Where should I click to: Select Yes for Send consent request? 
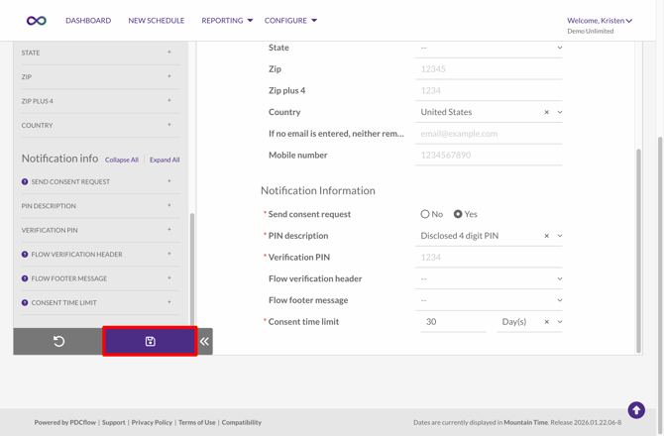pyautogui.click(x=458, y=214)
